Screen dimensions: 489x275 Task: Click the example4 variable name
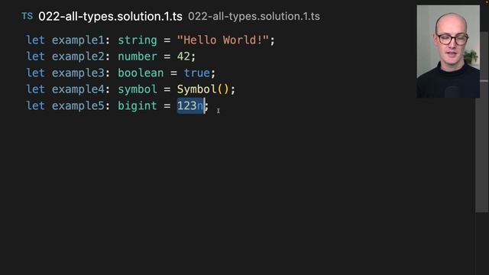point(78,89)
